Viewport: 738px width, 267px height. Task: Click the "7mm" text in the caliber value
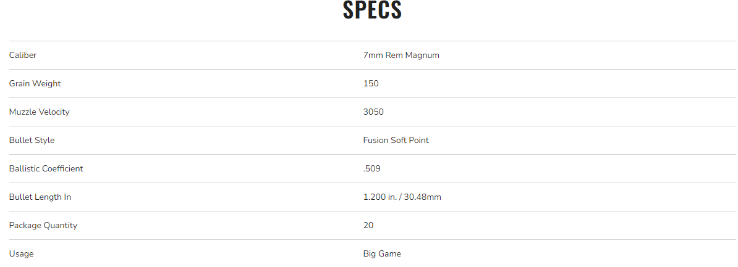point(373,55)
